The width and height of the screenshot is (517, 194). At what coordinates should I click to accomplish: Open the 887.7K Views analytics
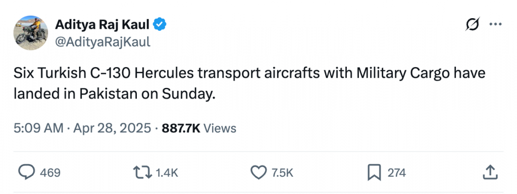[199, 128]
